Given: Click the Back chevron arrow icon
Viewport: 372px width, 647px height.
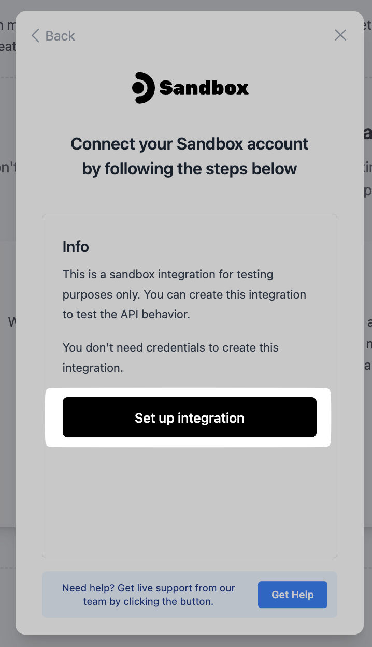Looking at the screenshot, I should [x=35, y=36].
